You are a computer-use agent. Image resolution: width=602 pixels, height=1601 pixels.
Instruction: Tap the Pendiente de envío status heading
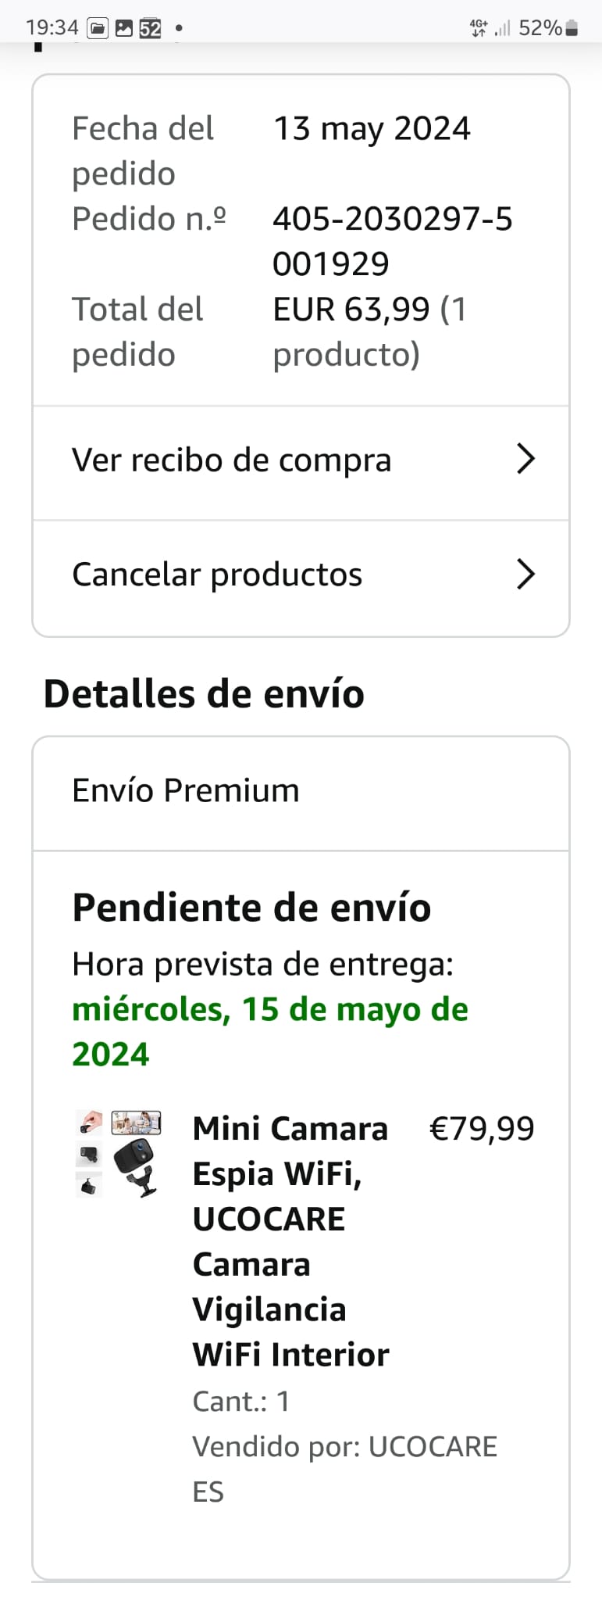251,908
